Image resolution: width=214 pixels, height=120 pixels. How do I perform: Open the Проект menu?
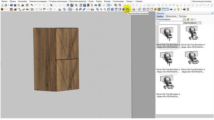pyautogui.click(x=4, y=1)
